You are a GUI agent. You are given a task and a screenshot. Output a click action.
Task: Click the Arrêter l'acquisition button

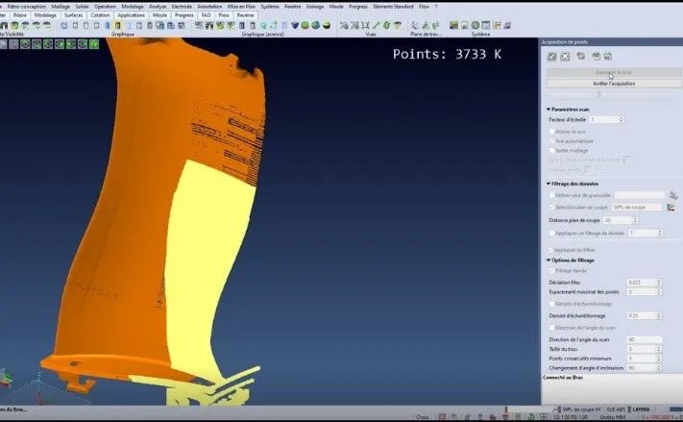[613, 84]
